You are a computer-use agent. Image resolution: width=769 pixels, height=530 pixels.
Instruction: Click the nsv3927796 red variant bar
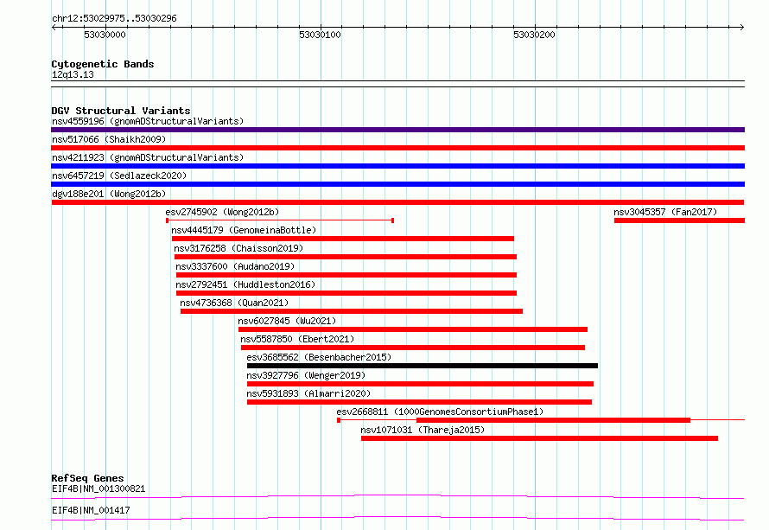pos(420,384)
